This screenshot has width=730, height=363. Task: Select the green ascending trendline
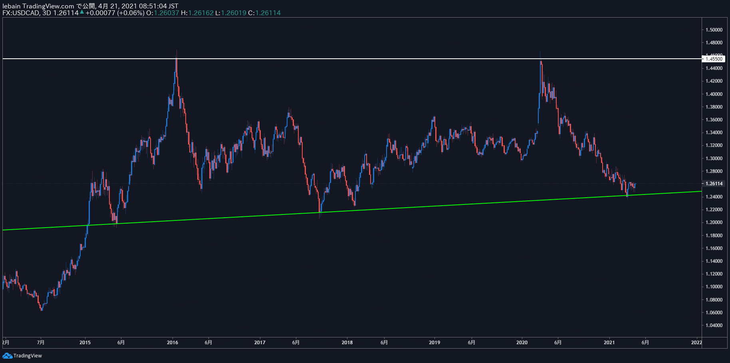point(351,211)
